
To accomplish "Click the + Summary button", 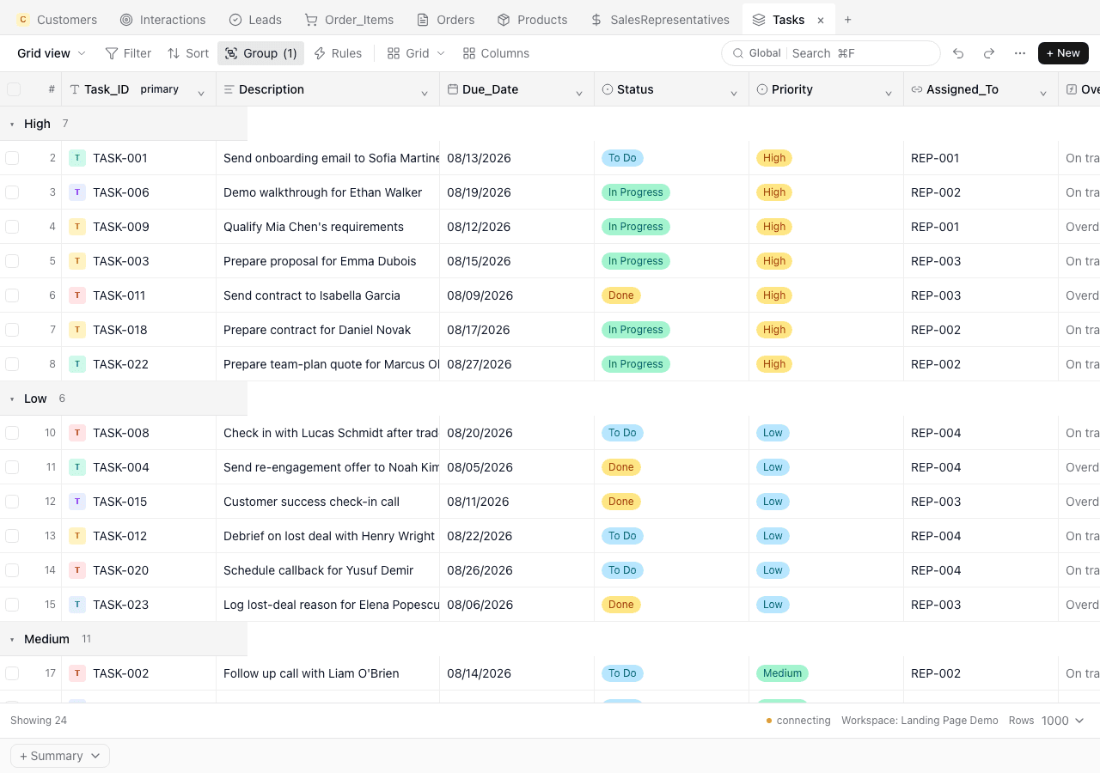I will point(60,756).
